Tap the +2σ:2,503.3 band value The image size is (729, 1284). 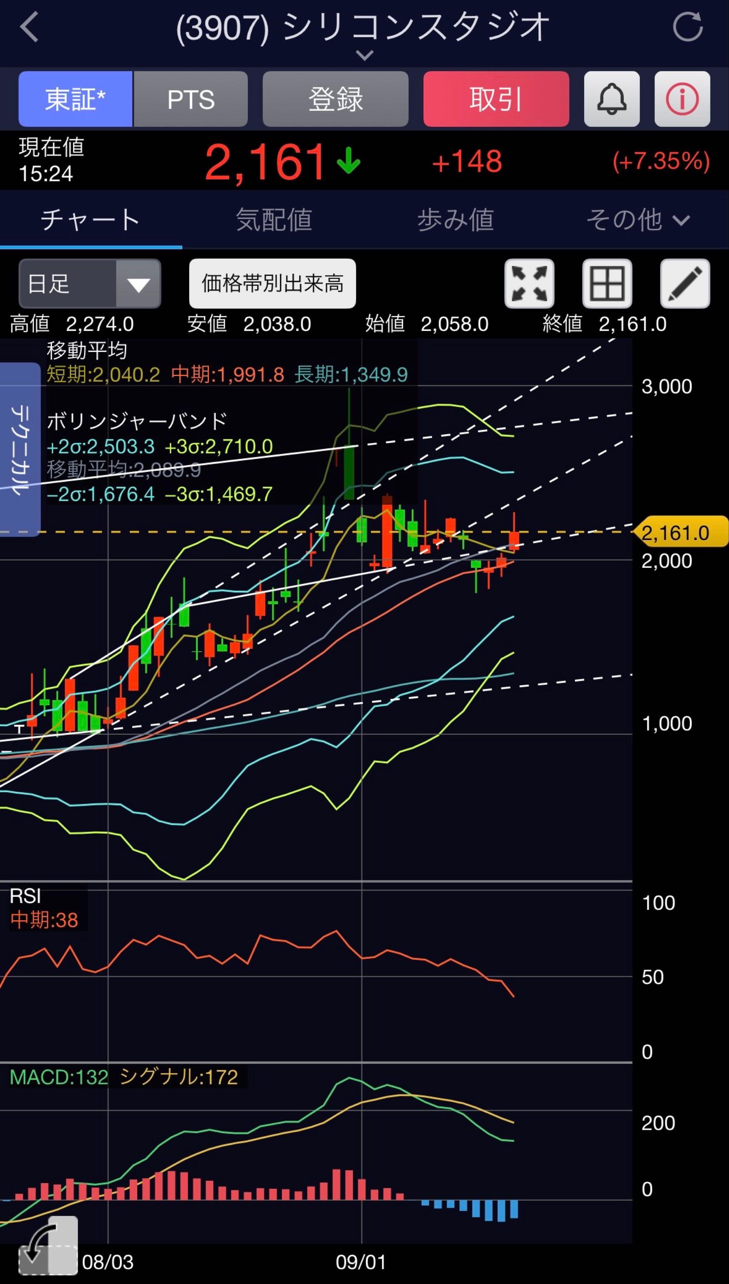101,446
